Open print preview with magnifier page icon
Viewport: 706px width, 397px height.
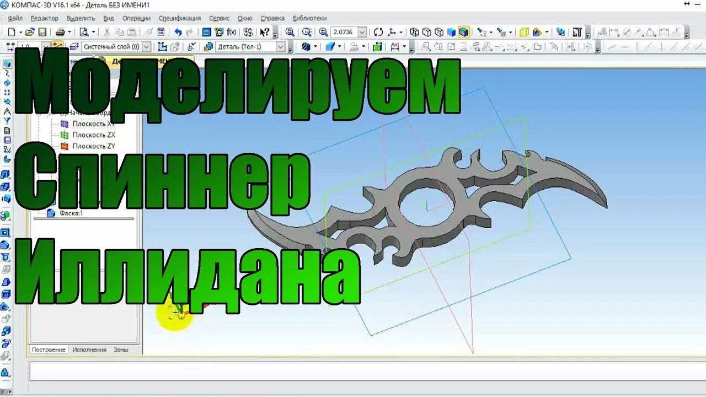click(84, 32)
